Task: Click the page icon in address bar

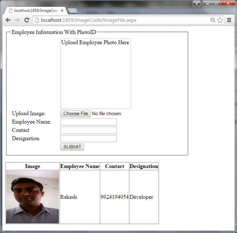Action: (x=37, y=20)
